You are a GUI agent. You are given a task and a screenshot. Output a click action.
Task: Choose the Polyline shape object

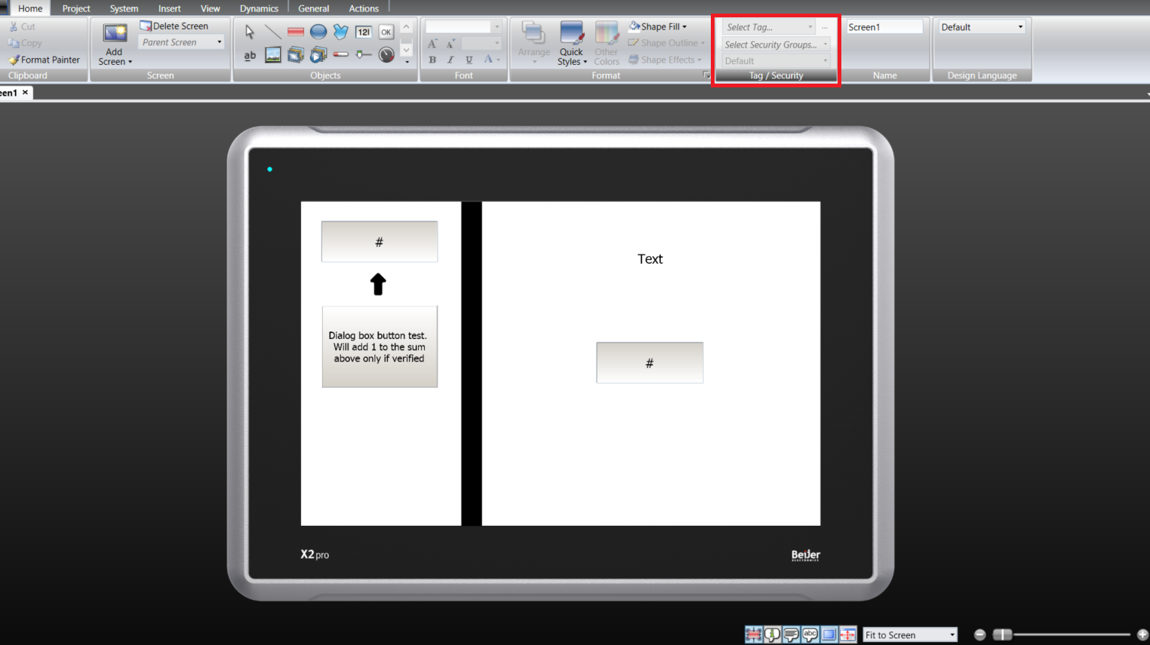pyautogui.click(x=341, y=32)
